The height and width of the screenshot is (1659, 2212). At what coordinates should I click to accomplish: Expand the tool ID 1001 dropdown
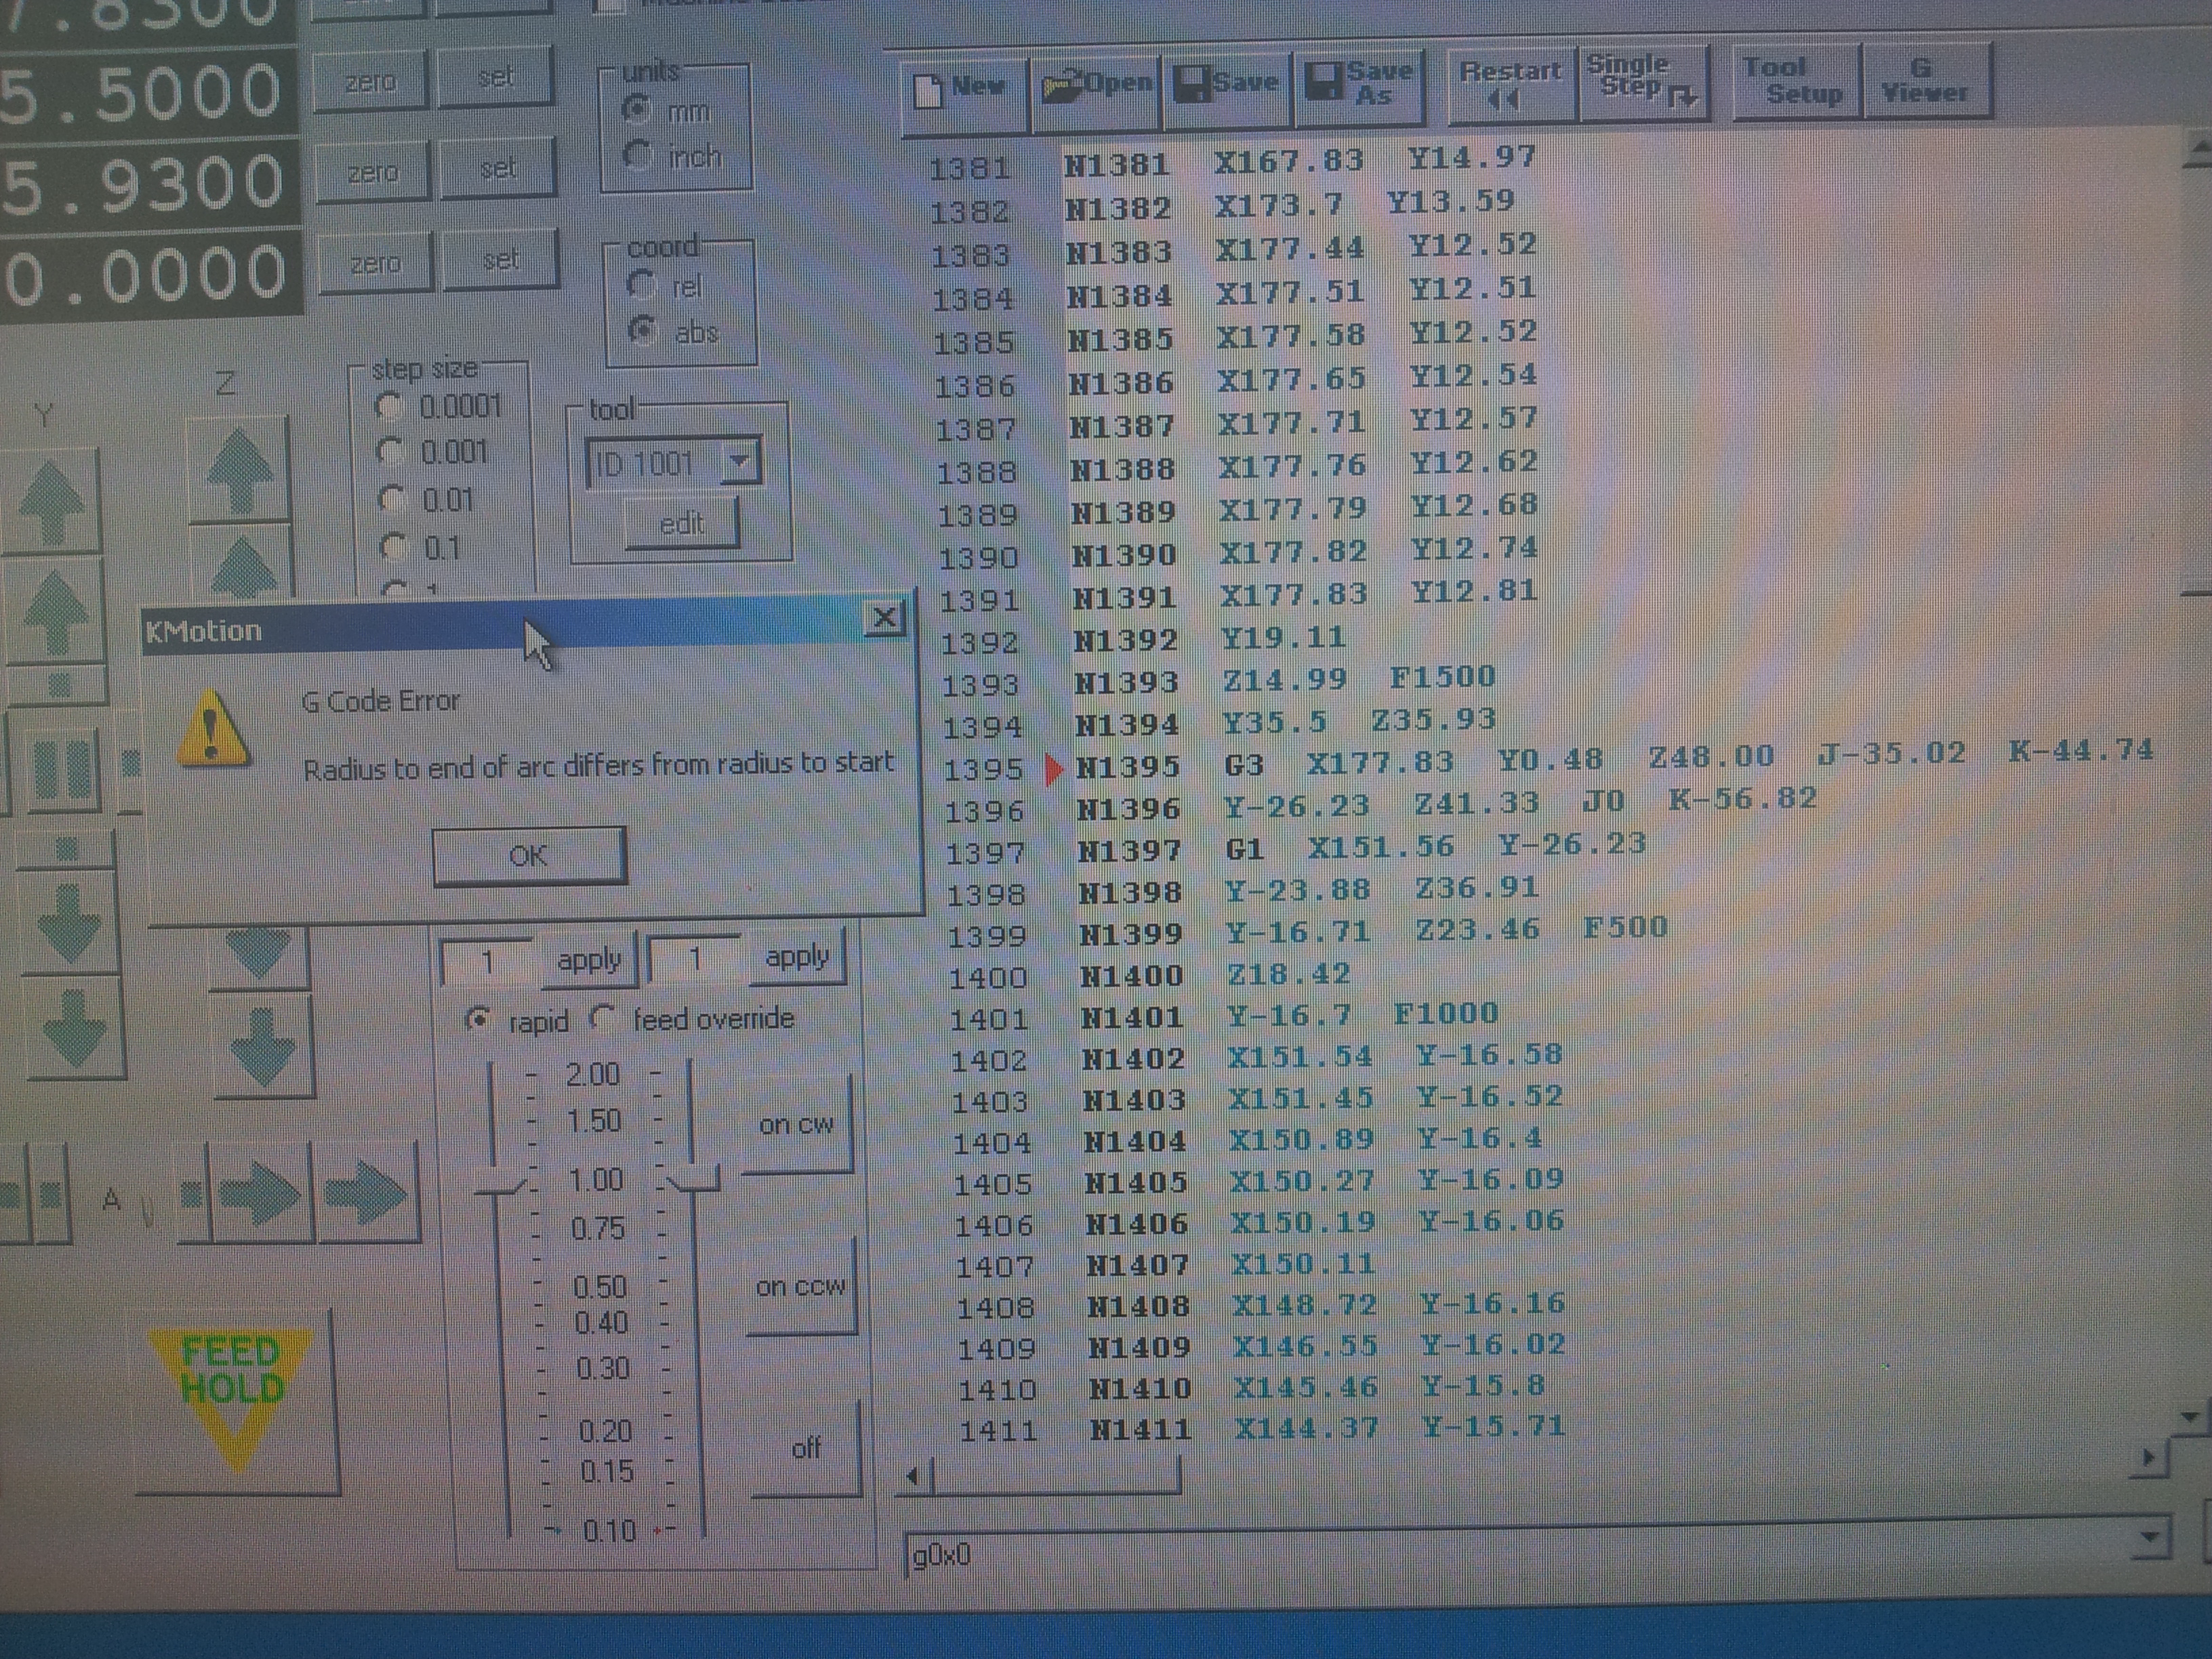[740, 462]
